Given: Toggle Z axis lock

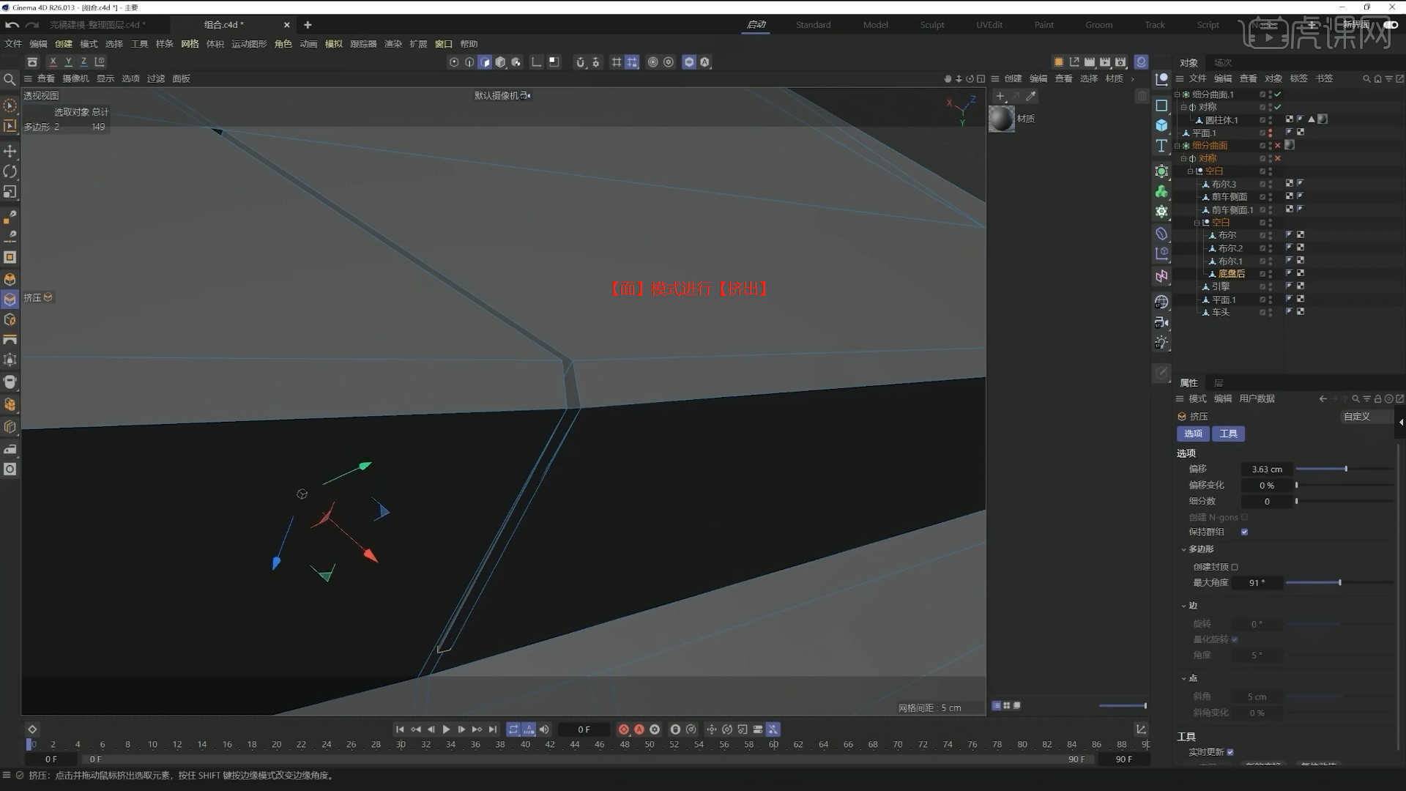Looking at the screenshot, I should pos(83,62).
